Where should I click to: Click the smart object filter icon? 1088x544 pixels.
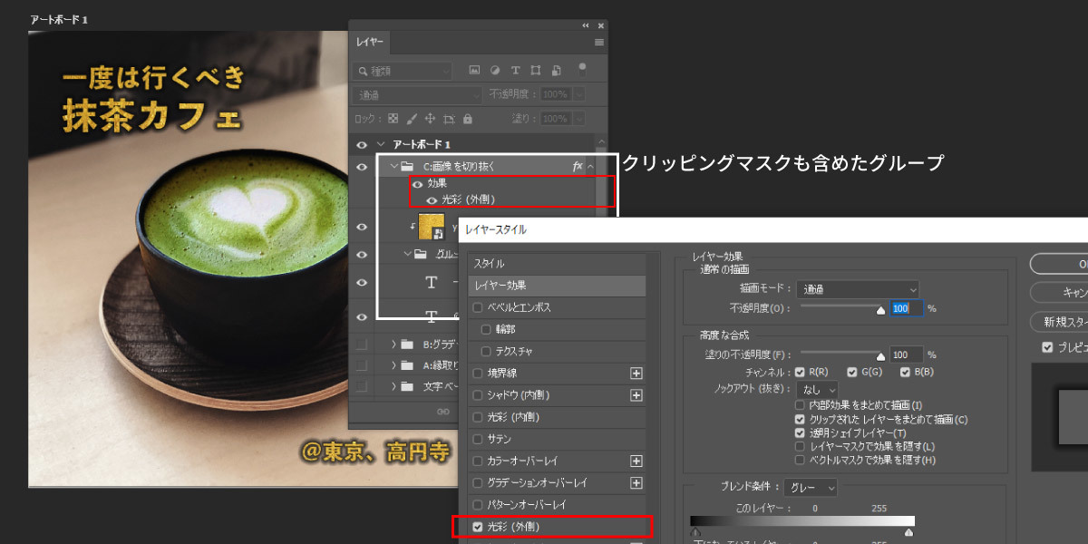click(556, 71)
